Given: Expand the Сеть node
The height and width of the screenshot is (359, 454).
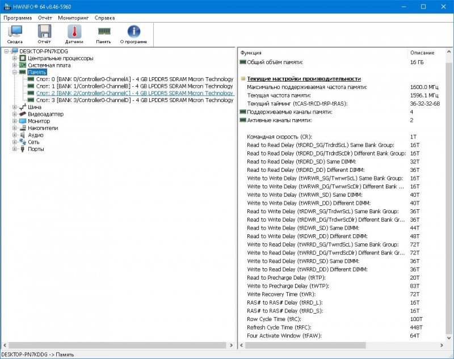Looking at the screenshot, I should [x=15, y=142].
